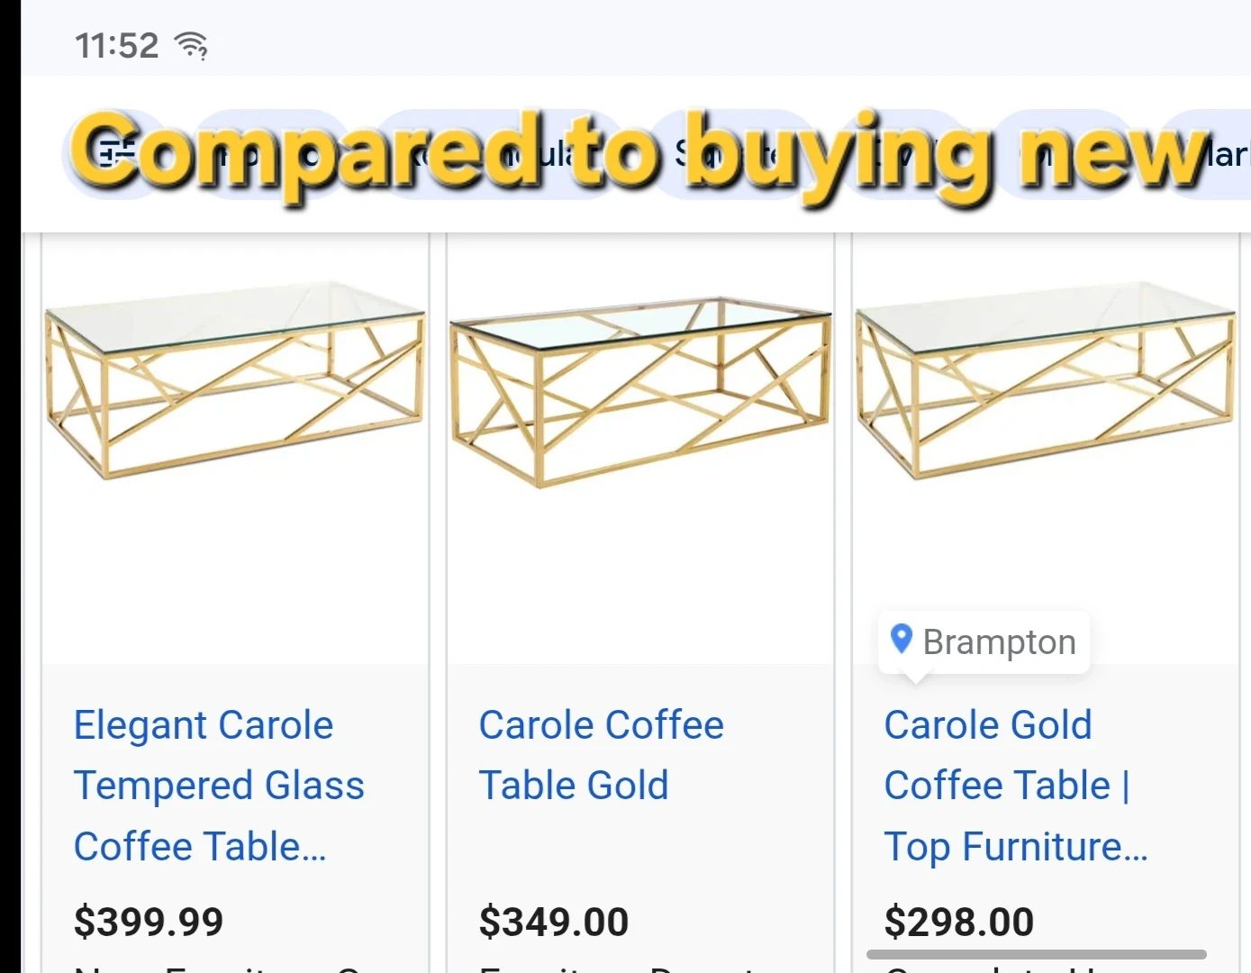
Task: Tap the Brampton location label
Action: tap(999, 642)
